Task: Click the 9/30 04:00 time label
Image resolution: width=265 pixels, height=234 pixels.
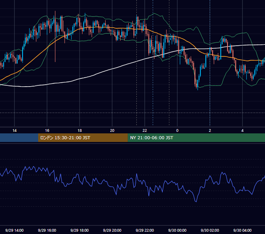Action: 242,230
